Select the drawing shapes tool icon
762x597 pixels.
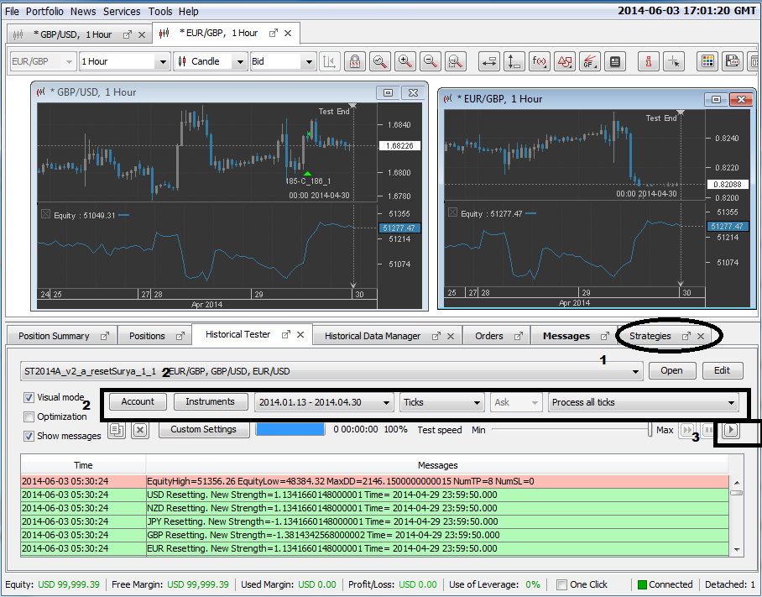(x=565, y=61)
